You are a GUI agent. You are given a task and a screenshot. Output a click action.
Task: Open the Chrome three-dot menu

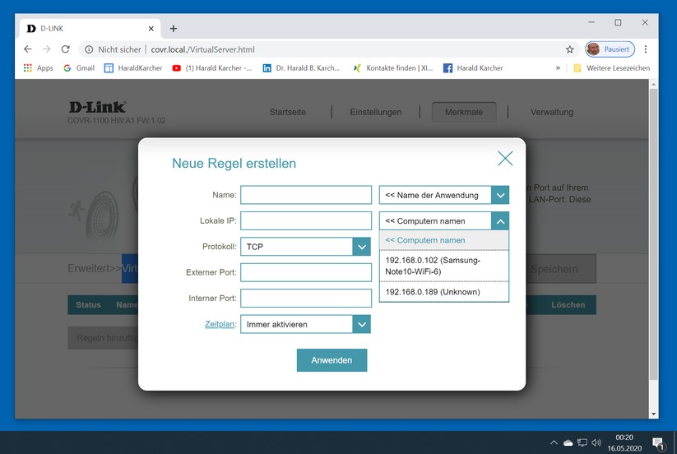click(x=646, y=49)
